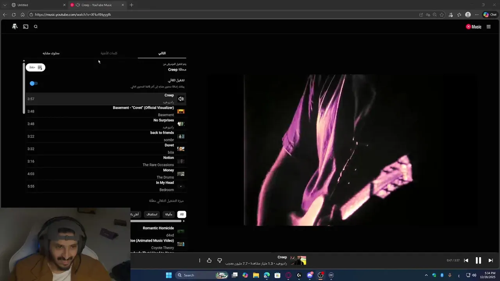Viewport: 500px width, 281px height.
Task: Click the Creep thumbnail in the player bar
Action: point(298,260)
